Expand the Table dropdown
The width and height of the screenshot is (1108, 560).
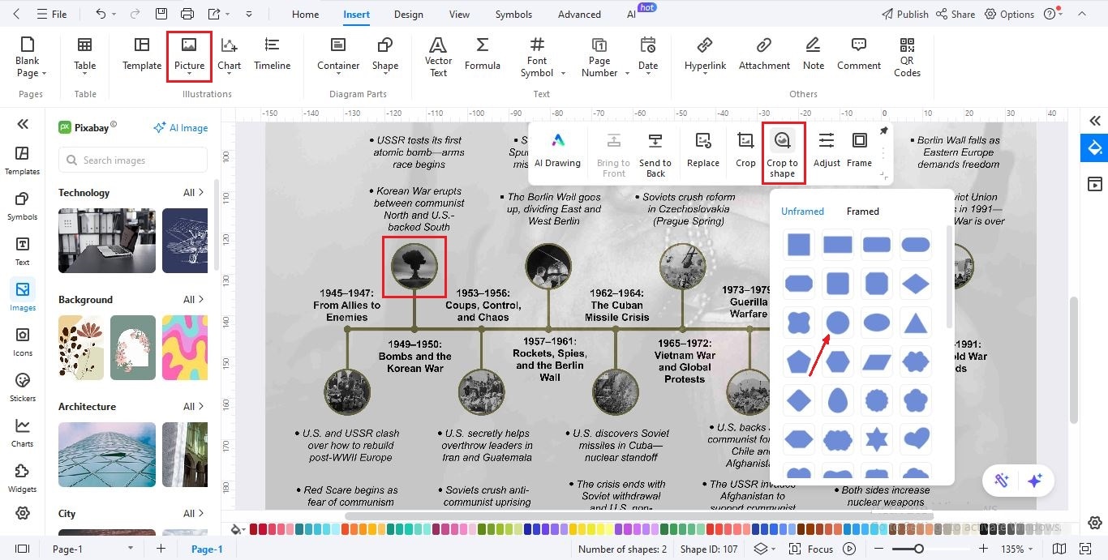pos(84,75)
